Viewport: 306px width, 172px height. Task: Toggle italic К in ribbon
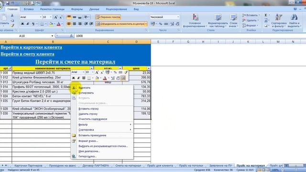click(x=28, y=24)
